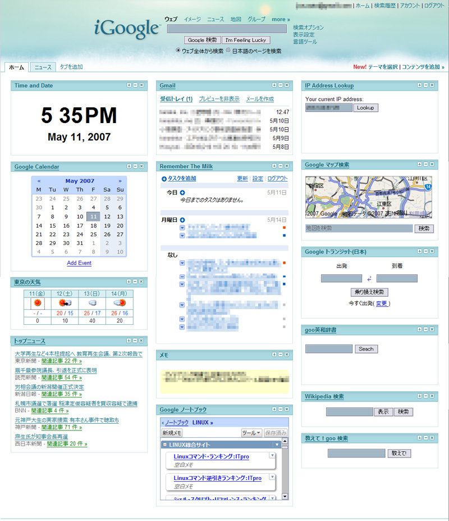This screenshot has height=521, width=449.
Task: Click the Seach button in goo英和辞書
Action: pos(366,349)
